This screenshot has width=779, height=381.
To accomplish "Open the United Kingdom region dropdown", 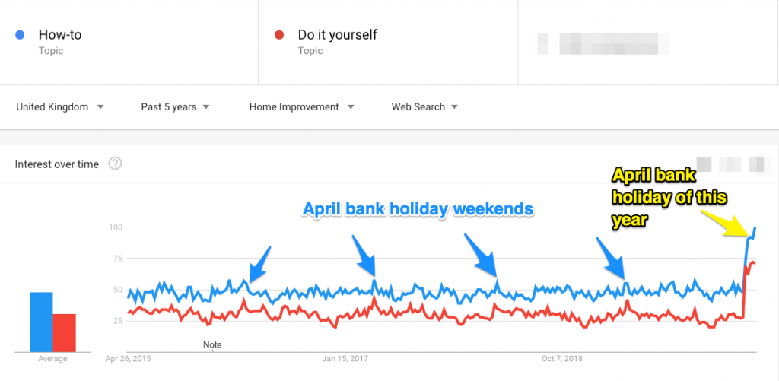I will pos(60,106).
